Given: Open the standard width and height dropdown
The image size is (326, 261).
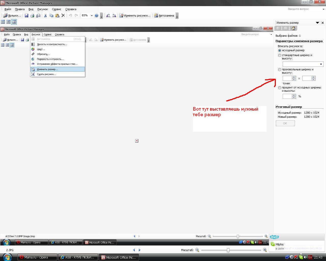Looking at the screenshot, I should click(321, 64).
